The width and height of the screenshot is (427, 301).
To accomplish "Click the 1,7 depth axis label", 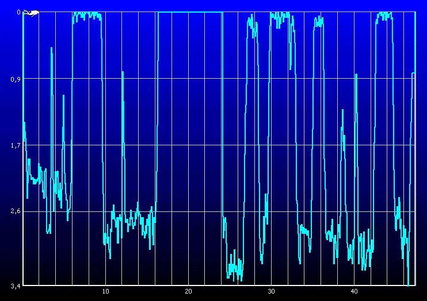I will (16, 145).
